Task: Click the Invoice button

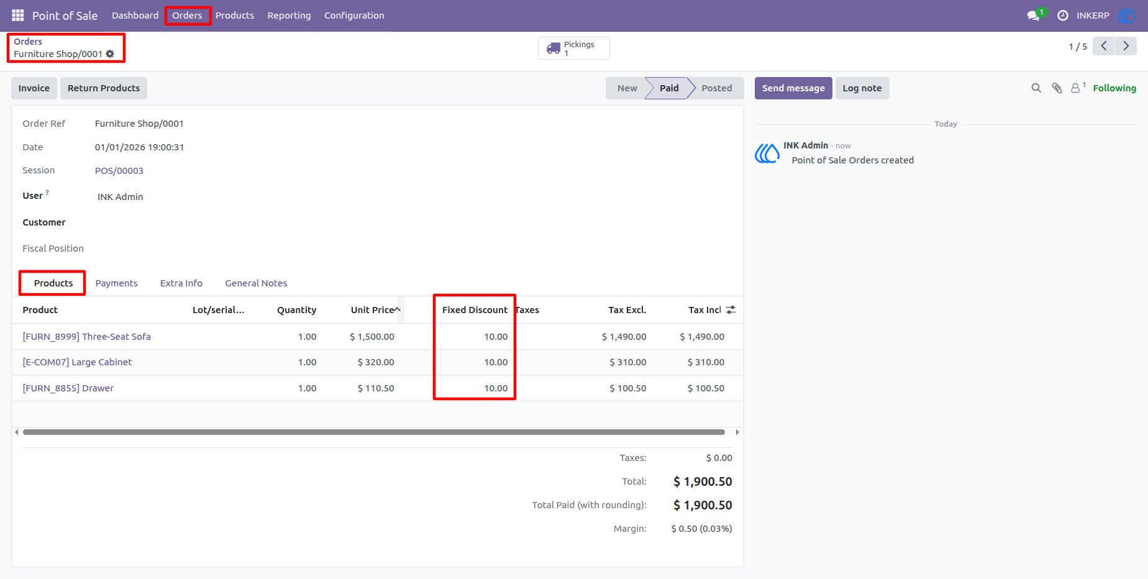Action: 34,88
